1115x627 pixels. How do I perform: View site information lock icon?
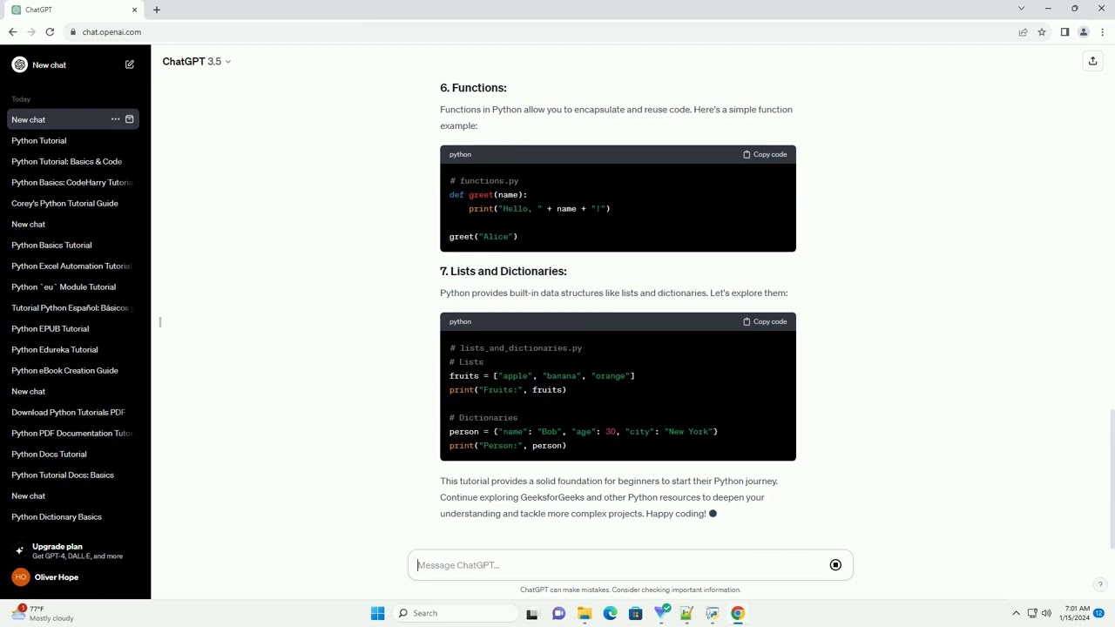point(73,32)
